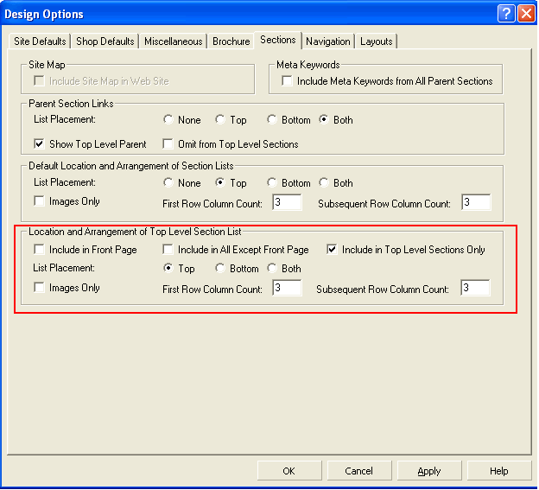
Task: Choose Bottom for Default Section Lists placement
Action: point(272,183)
